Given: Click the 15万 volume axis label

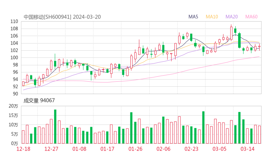Looking at the screenshot, I should (x=13, y=115).
